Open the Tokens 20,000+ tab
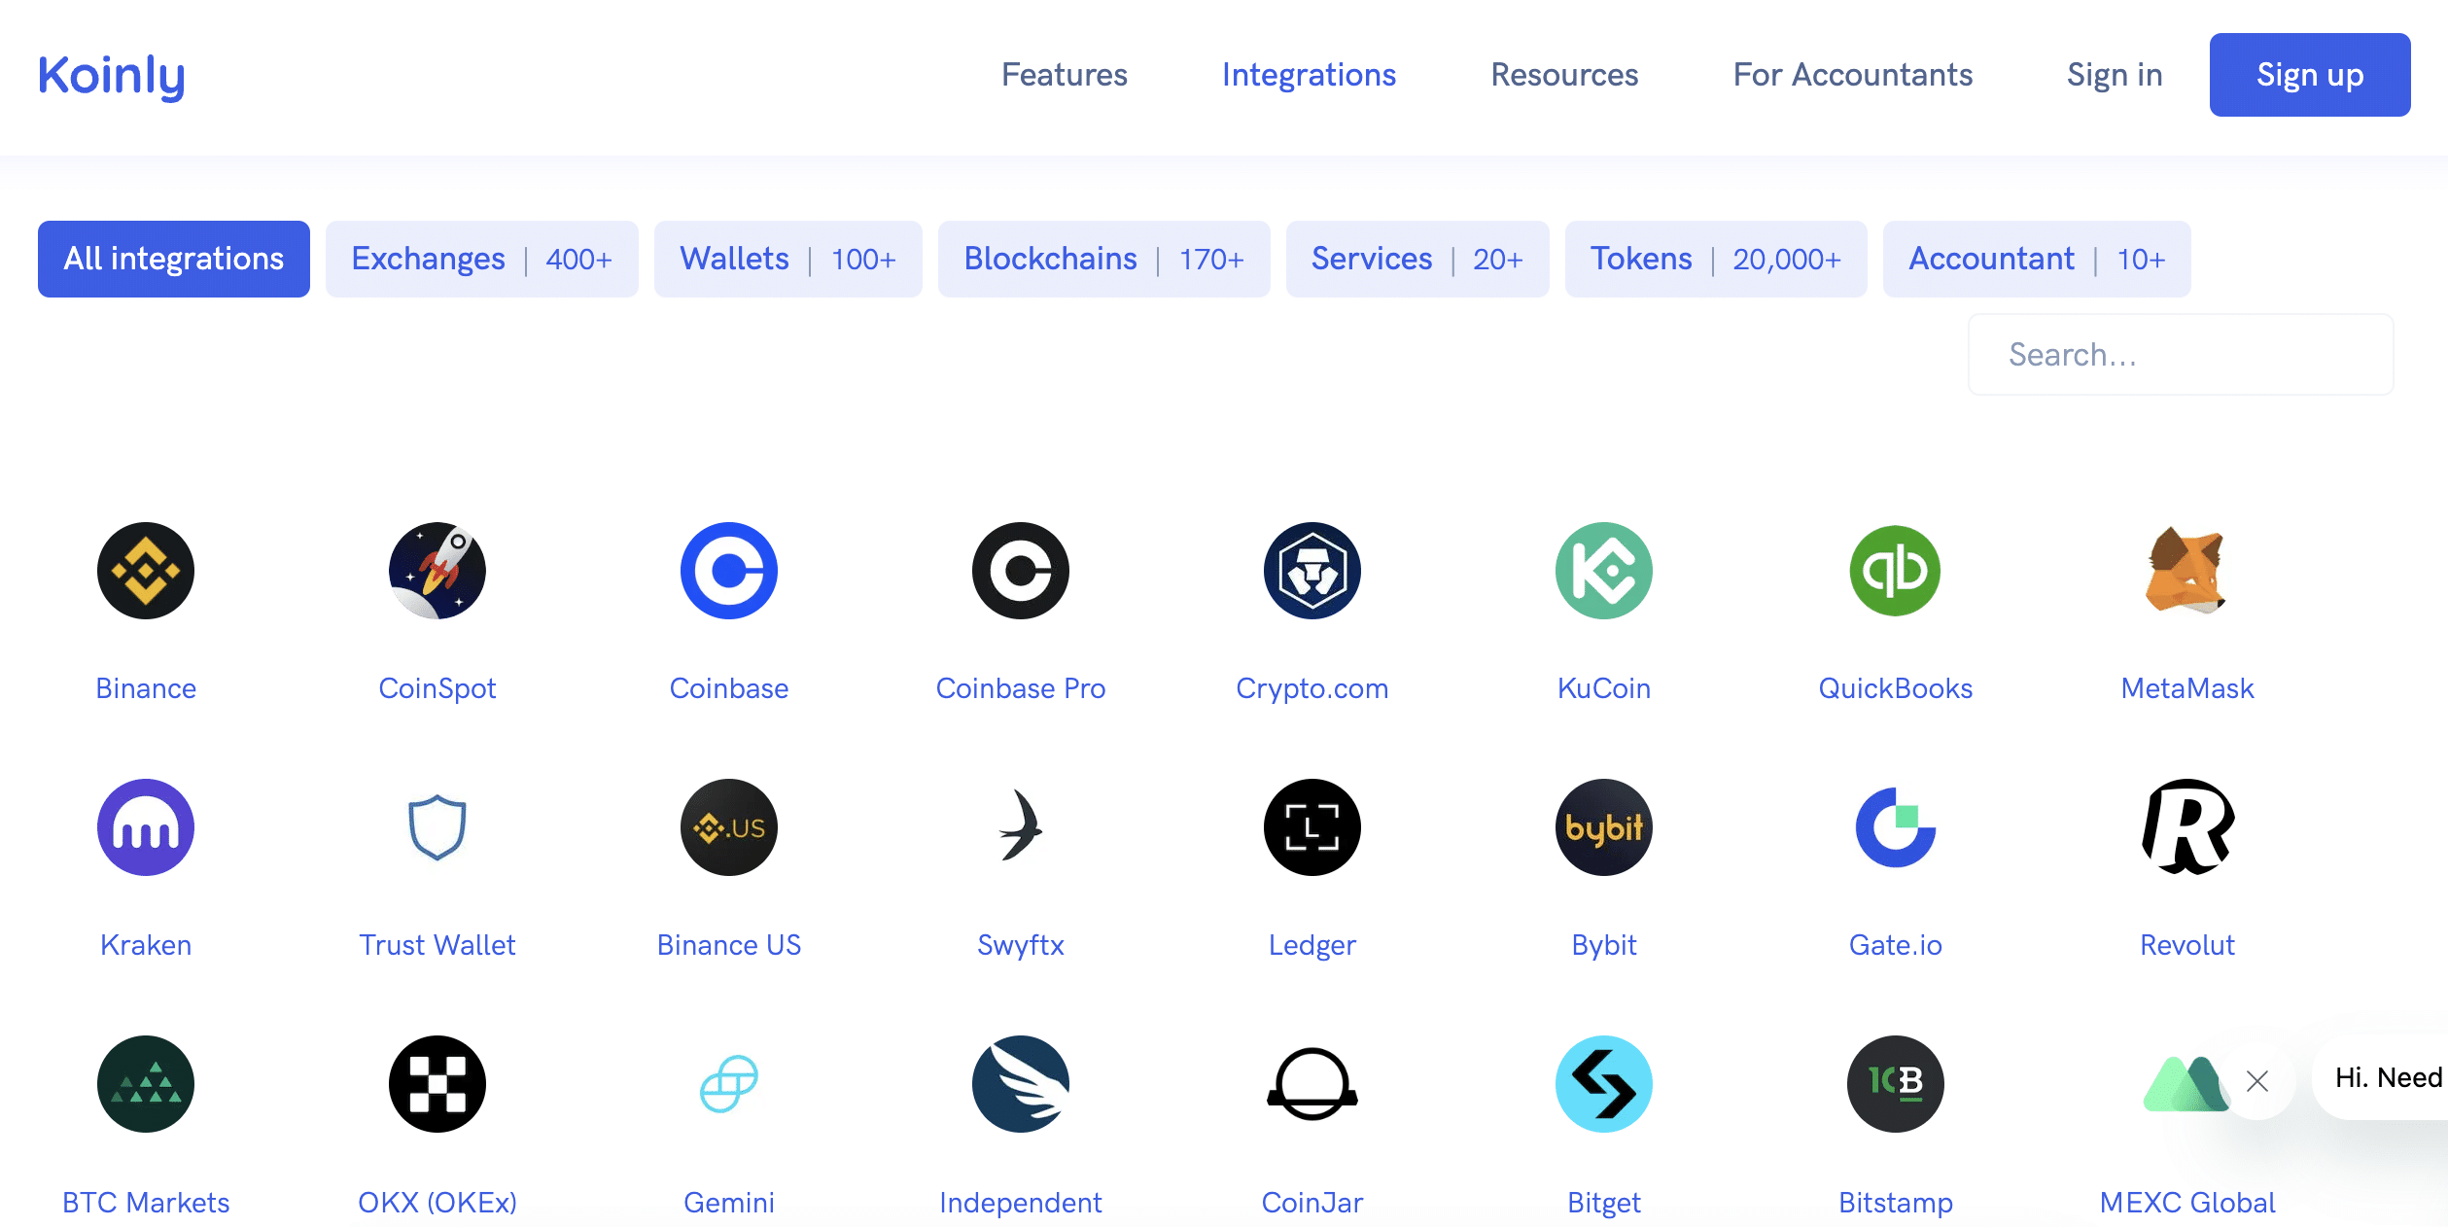 (1716, 259)
